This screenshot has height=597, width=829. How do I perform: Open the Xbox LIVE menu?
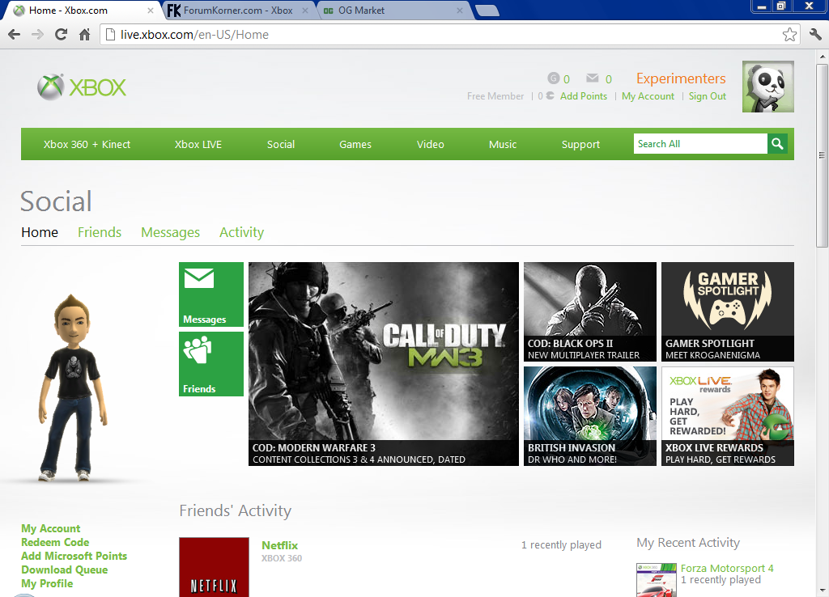(198, 144)
